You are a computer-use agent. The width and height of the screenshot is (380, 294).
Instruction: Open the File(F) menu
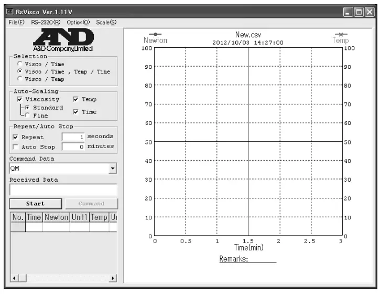point(16,23)
